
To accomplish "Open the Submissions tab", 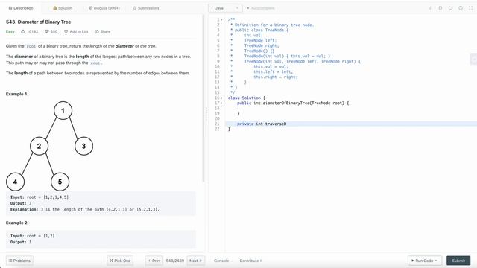I will pyautogui.click(x=146, y=8).
